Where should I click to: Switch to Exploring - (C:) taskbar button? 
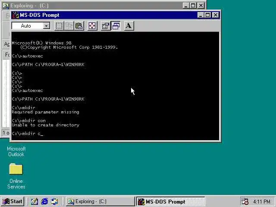tap(100, 201)
